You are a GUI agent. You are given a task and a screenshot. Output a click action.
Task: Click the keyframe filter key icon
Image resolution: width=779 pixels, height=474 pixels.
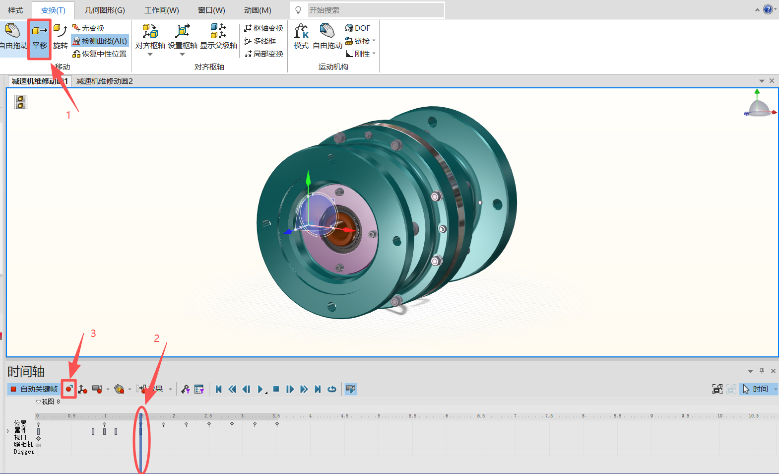185,389
